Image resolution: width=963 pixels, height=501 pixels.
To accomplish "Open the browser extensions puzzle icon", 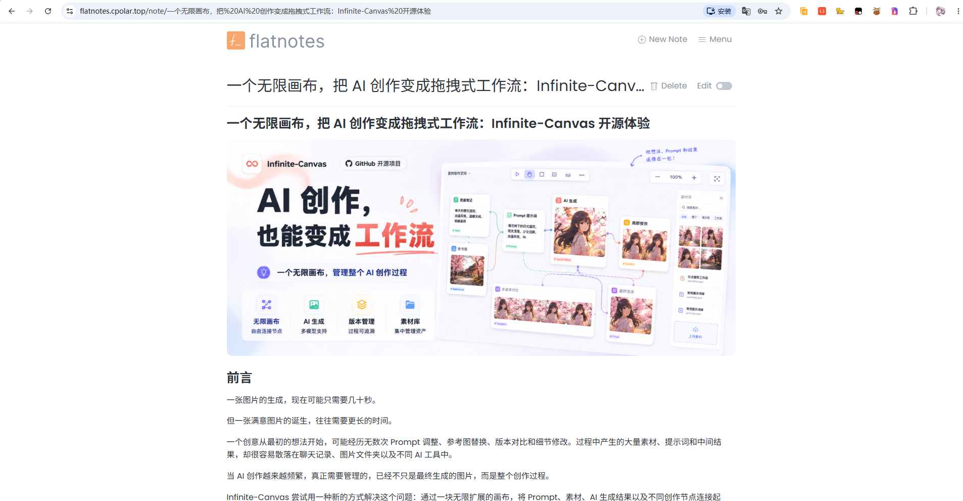I will 913,11.
